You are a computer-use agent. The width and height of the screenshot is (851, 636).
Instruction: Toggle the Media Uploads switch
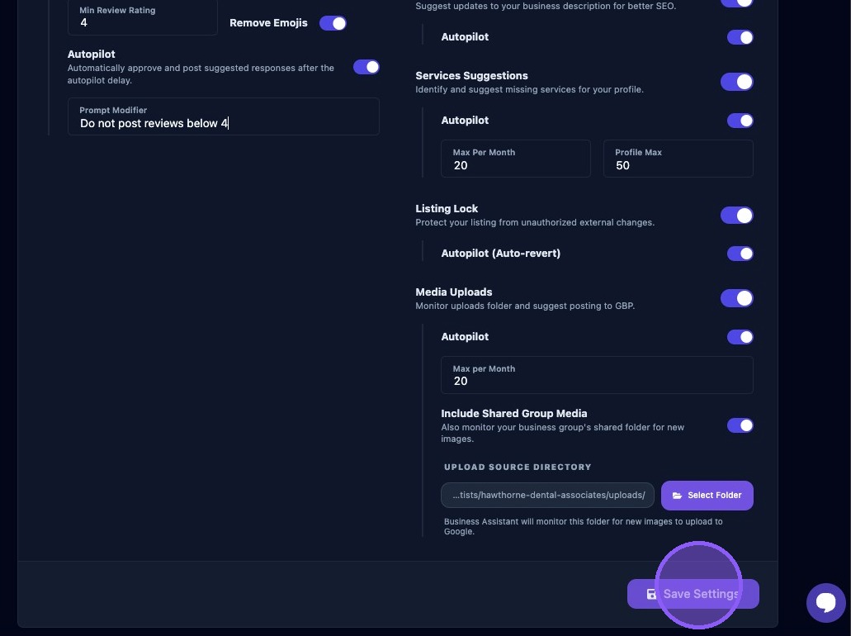click(x=736, y=298)
